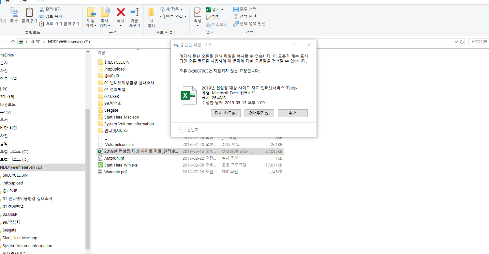Open the New item (새 항목) dropdown

(171, 9)
